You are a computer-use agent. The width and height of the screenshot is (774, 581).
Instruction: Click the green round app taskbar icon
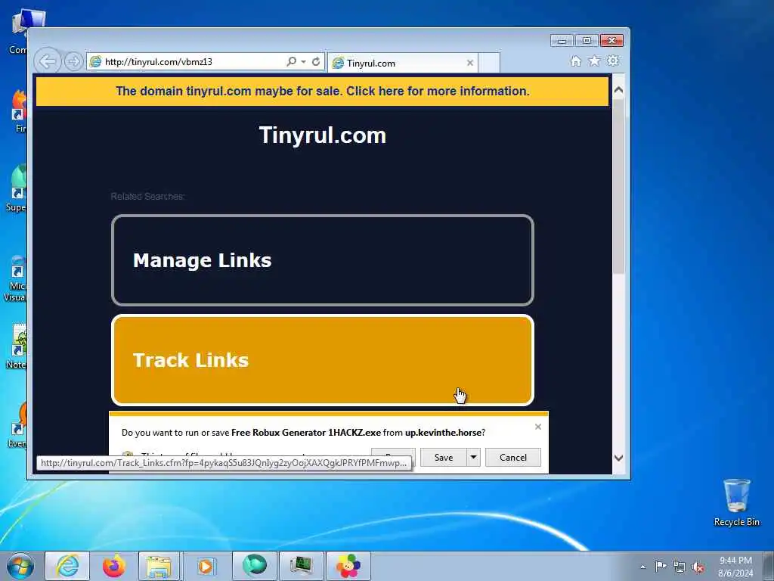coord(254,566)
